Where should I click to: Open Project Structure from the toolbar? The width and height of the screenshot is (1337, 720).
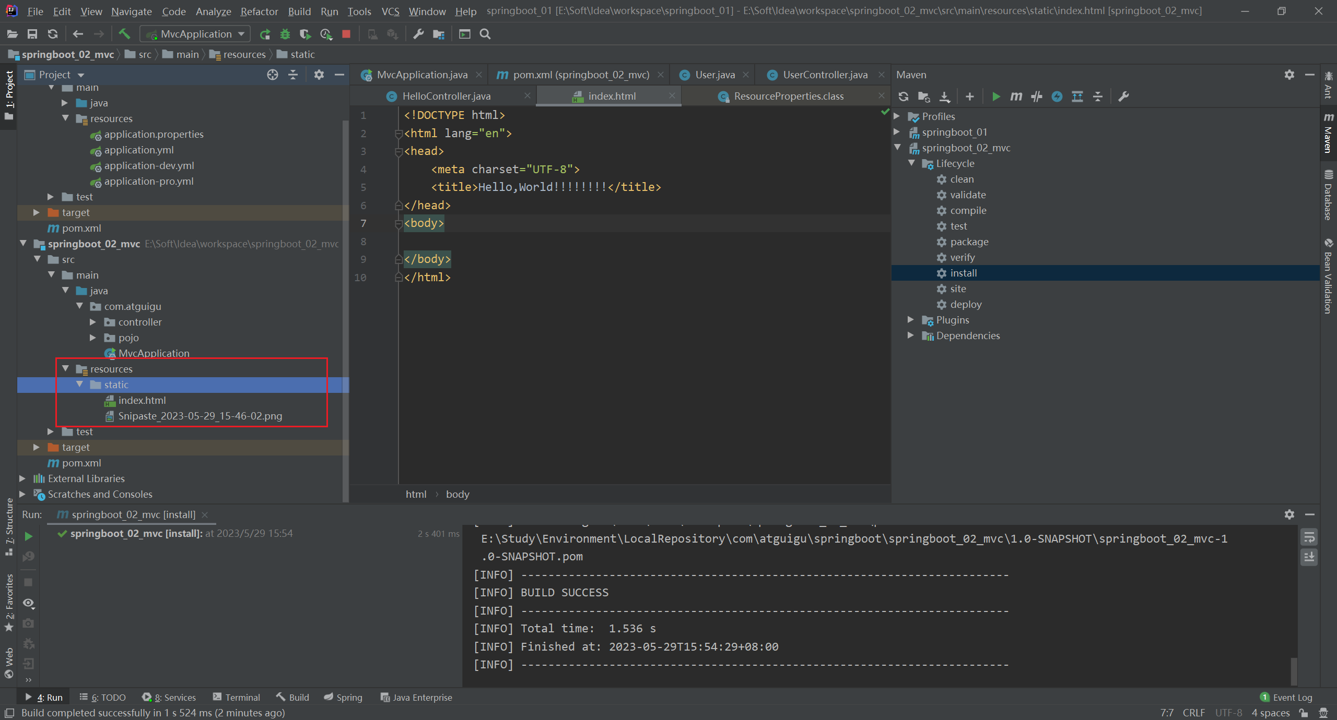(x=439, y=34)
